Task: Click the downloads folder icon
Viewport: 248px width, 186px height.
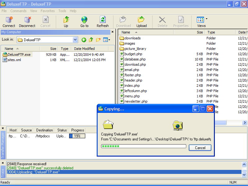Action: click(x=122, y=38)
